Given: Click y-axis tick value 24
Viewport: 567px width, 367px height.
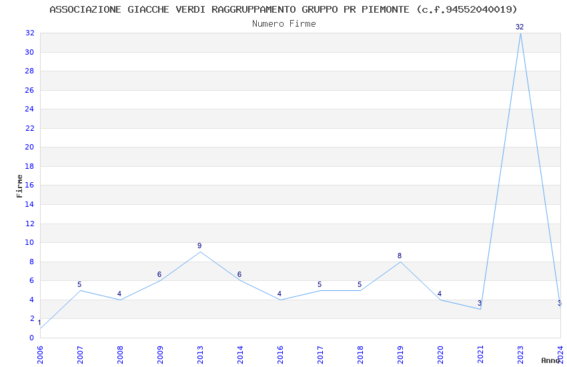Looking at the screenshot, I should 29,109.
